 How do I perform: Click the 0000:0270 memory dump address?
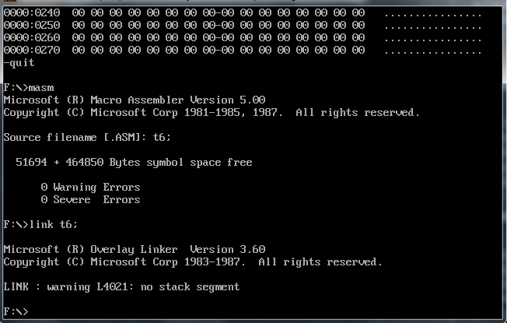coord(31,51)
